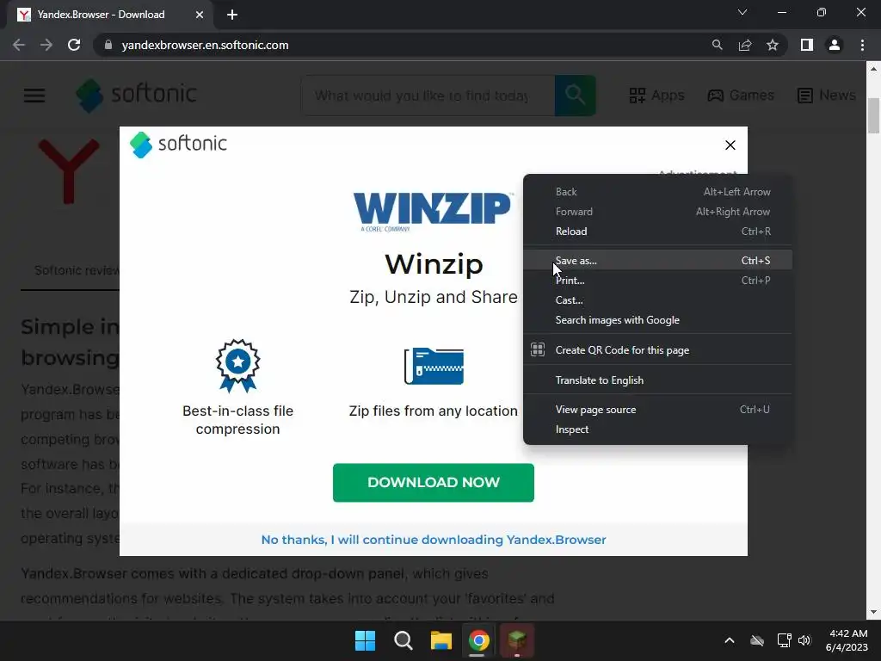Choose Translate to English in context menu
The image size is (881, 661).
click(x=657, y=380)
